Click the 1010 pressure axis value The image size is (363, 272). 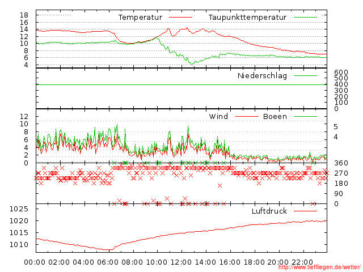click(x=19, y=244)
